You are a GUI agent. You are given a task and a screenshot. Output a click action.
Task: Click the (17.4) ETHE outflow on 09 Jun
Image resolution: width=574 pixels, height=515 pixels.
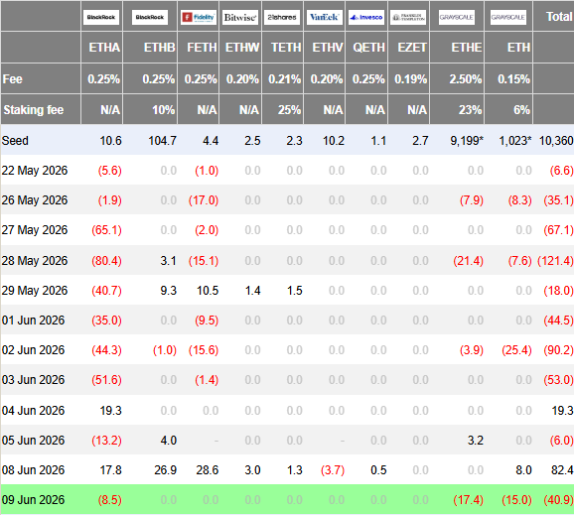coord(468,500)
